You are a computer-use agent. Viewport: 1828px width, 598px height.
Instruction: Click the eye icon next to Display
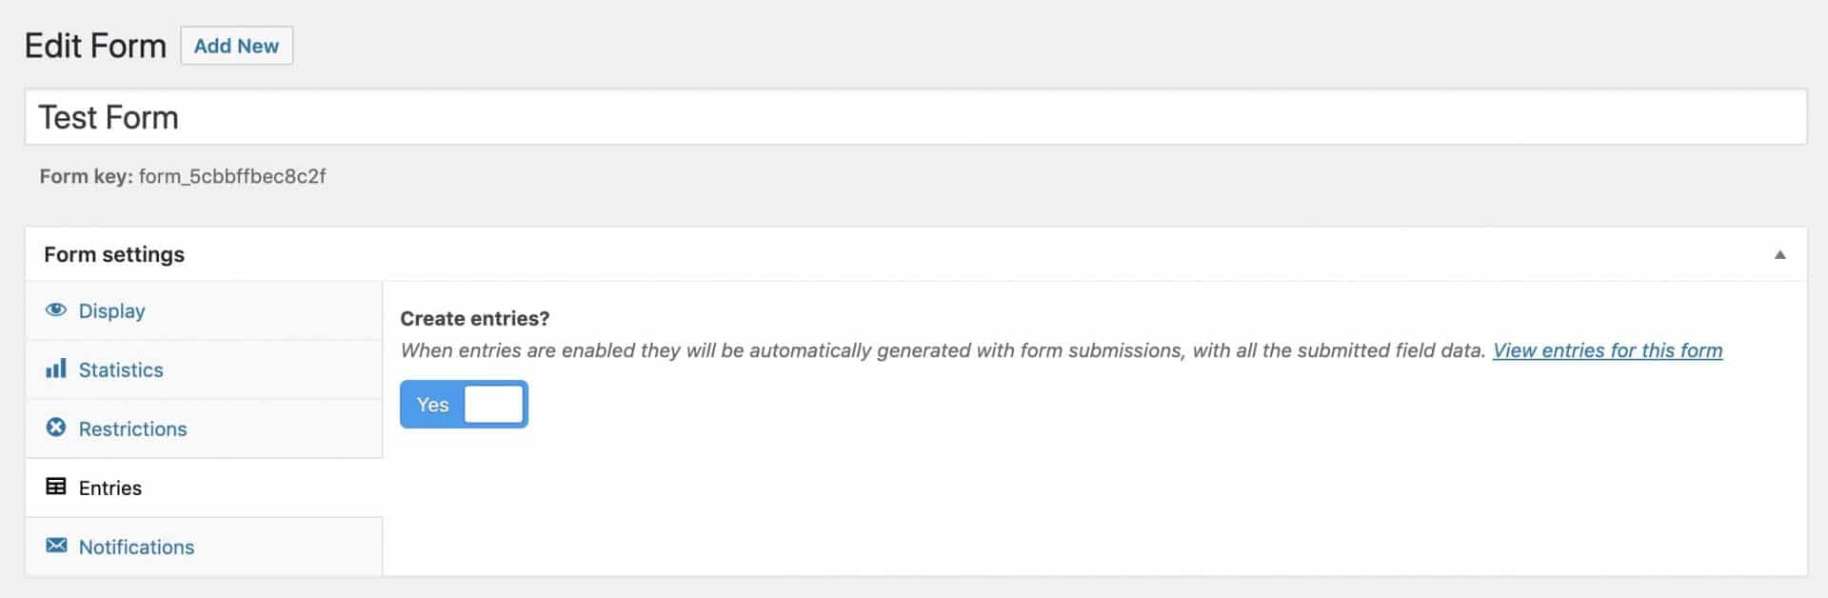coord(55,310)
